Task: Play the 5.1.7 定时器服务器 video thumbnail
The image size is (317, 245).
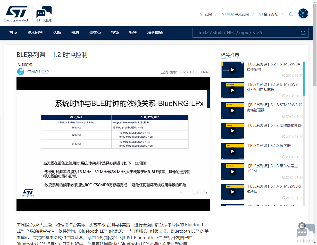Action: click(x=232, y=131)
